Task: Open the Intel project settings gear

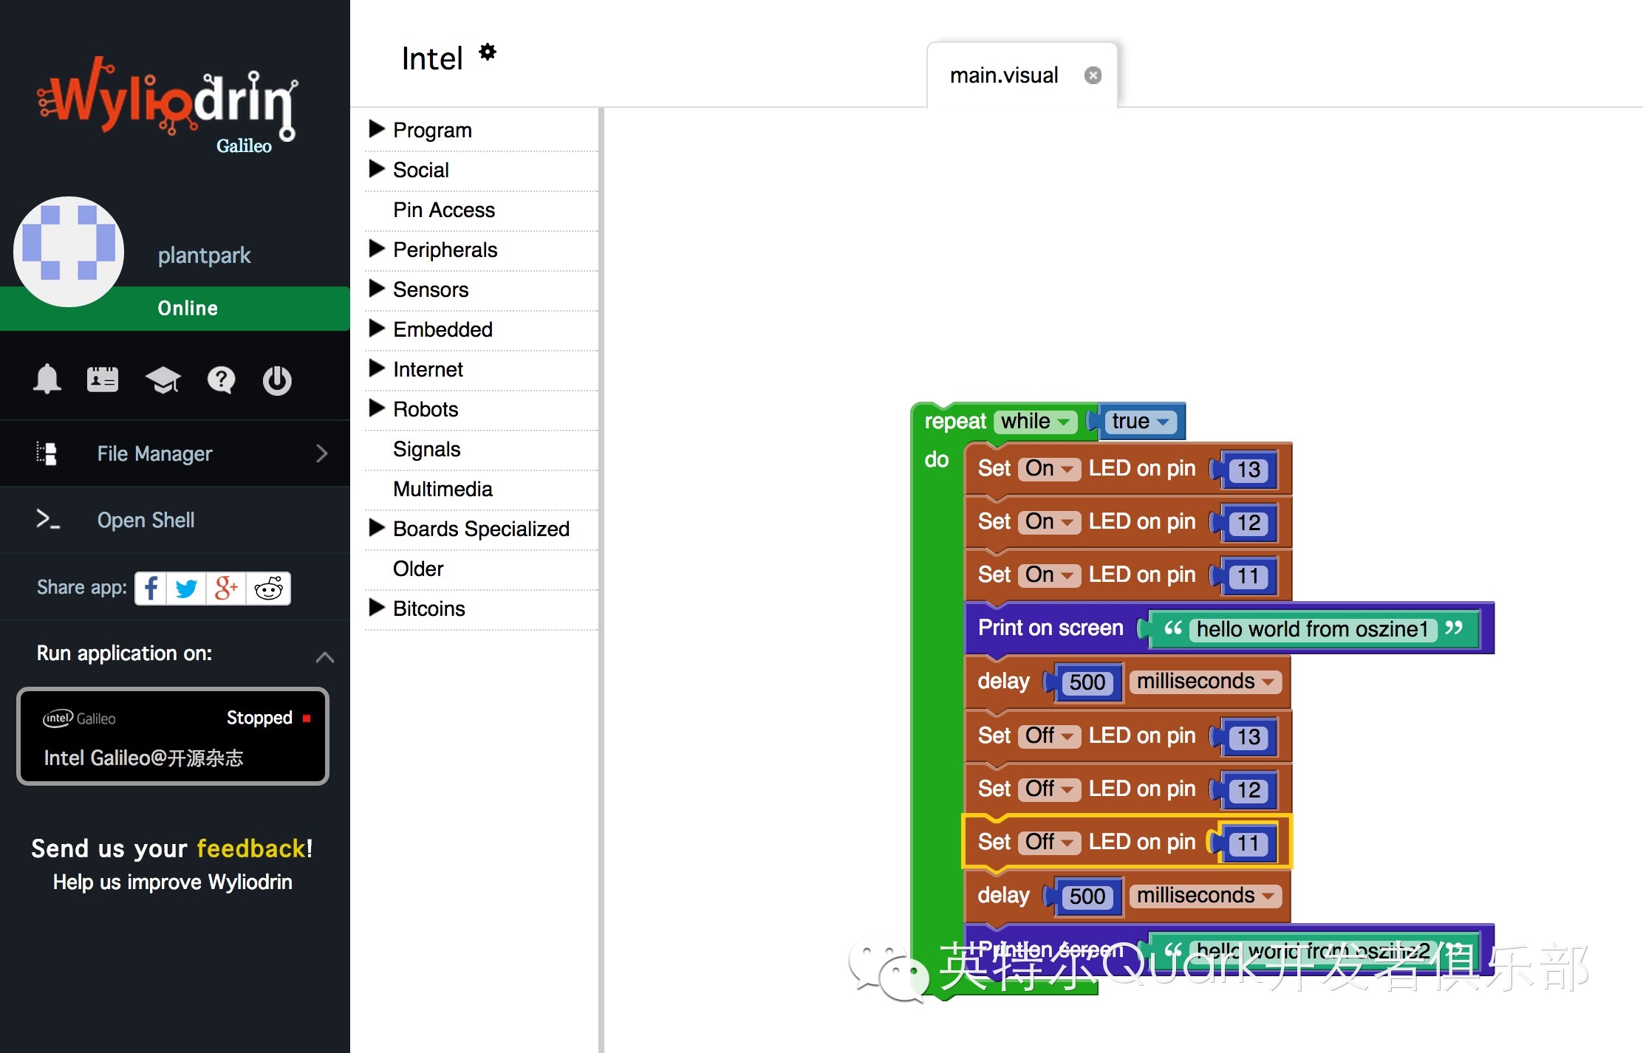Action: tap(488, 52)
